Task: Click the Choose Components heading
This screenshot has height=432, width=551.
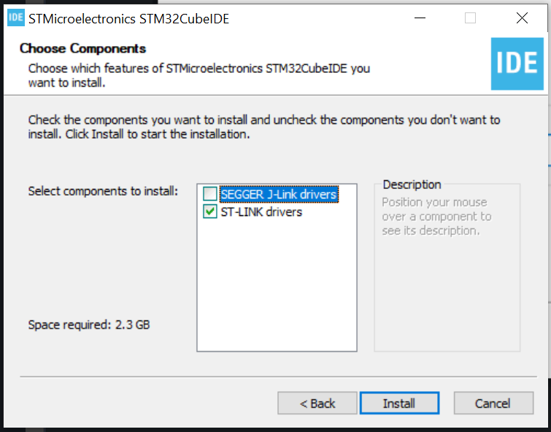Action: [83, 48]
